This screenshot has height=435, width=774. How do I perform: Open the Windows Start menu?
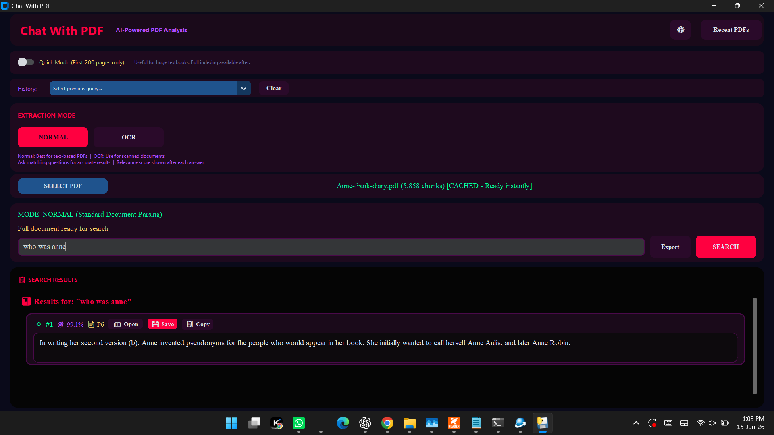pyautogui.click(x=231, y=423)
